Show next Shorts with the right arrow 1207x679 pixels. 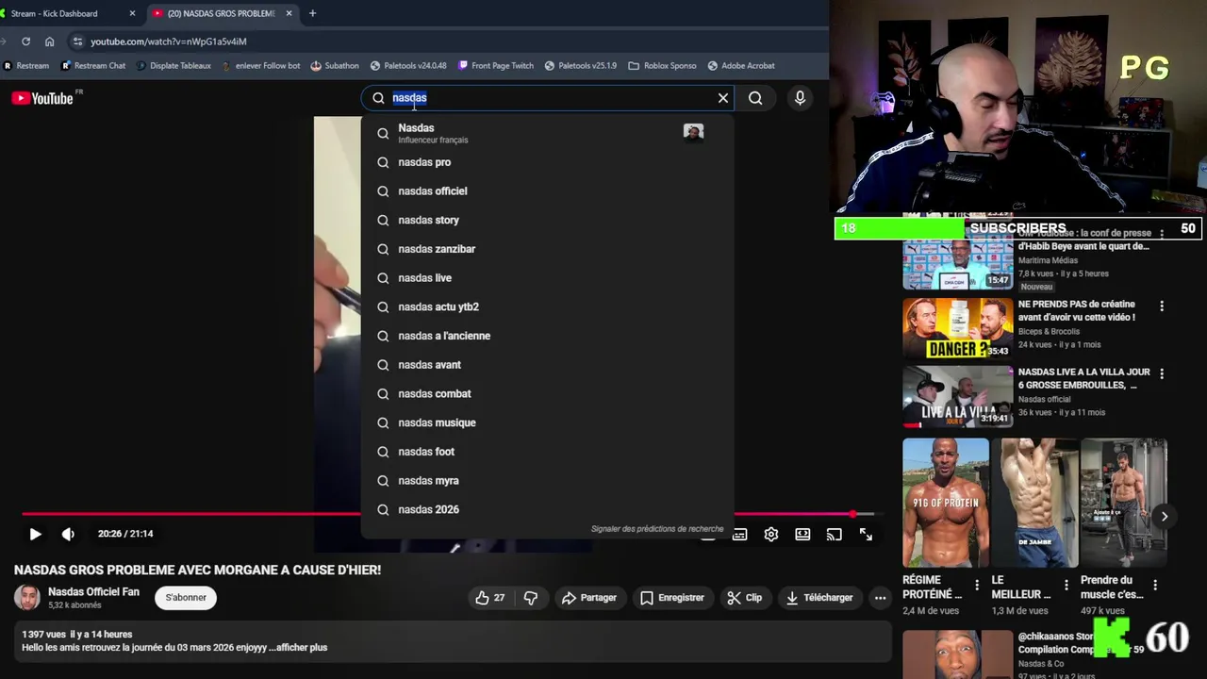tap(1165, 516)
